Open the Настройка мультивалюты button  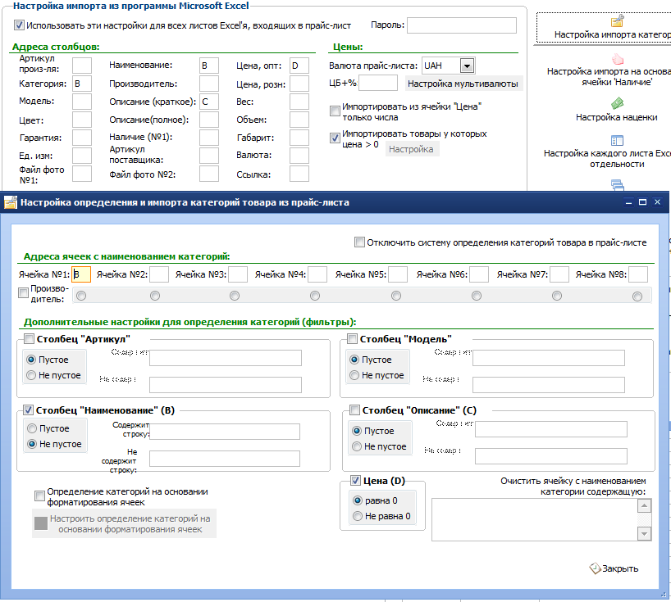463,84
